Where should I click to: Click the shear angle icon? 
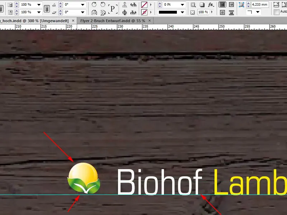point(54,12)
